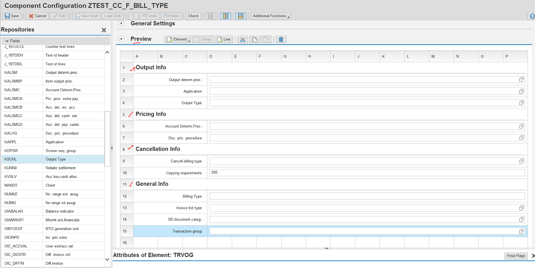
Task: Open value help for SD document categ. field
Action: click(x=521, y=219)
